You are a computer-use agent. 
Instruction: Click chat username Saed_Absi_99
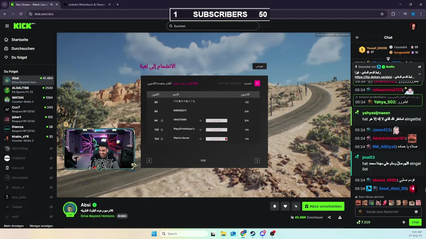393,189
